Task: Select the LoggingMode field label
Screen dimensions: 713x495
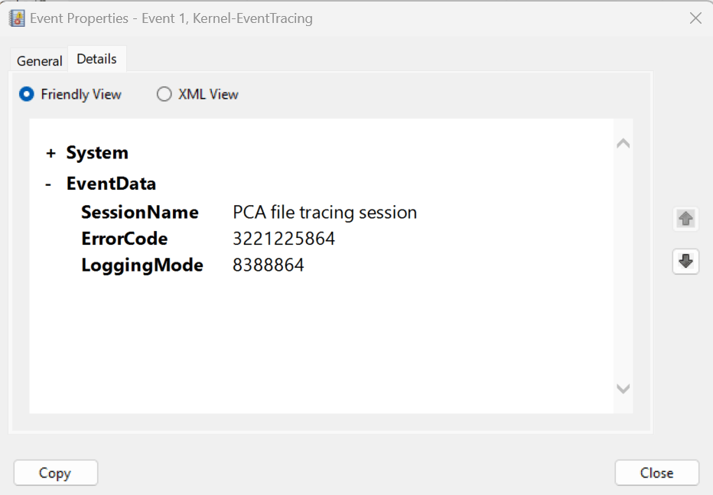Action: (x=142, y=265)
